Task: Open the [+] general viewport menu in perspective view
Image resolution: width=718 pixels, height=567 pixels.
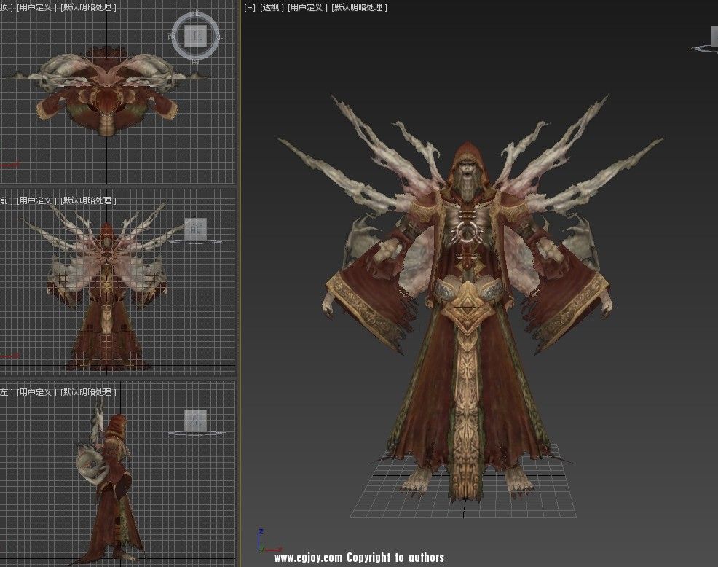Action: coord(250,7)
